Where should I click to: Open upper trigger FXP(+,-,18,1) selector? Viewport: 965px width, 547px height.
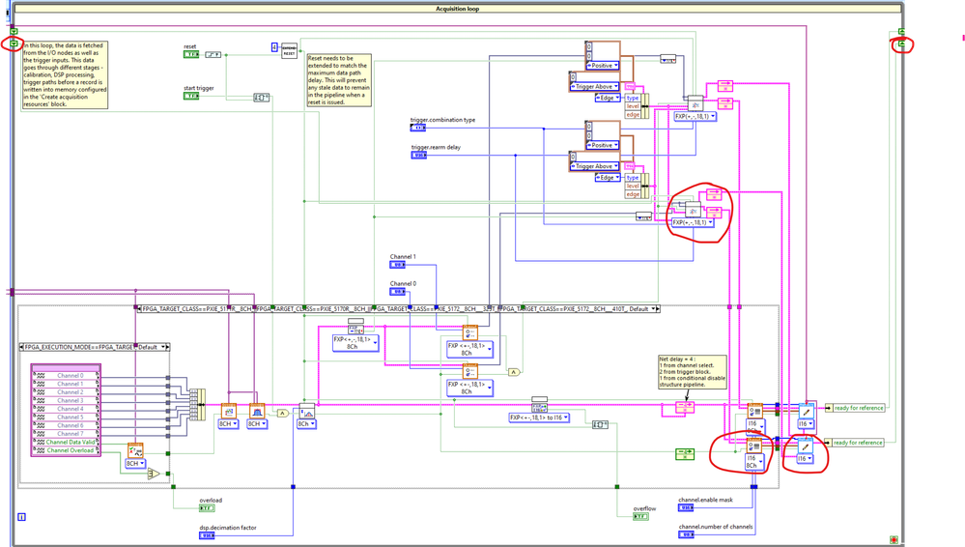[x=695, y=116]
